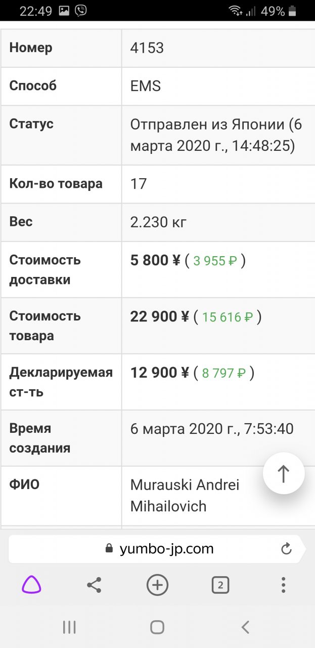The height and width of the screenshot is (648, 315).
Task: Tap the Viber notification icon in status bar
Action: [x=80, y=11]
